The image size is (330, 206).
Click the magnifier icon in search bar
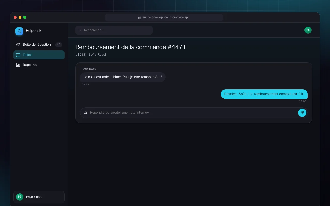click(80, 30)
